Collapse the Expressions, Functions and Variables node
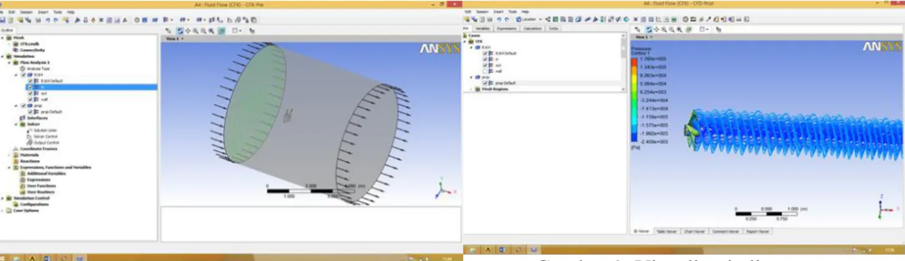The height and width of the screenshot is (261, 905). pos(9,168)
